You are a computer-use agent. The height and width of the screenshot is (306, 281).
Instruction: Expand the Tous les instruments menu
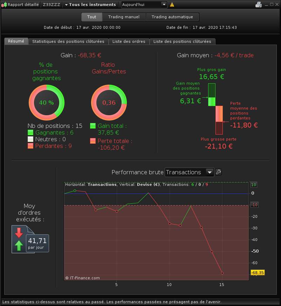coord(90,5)
